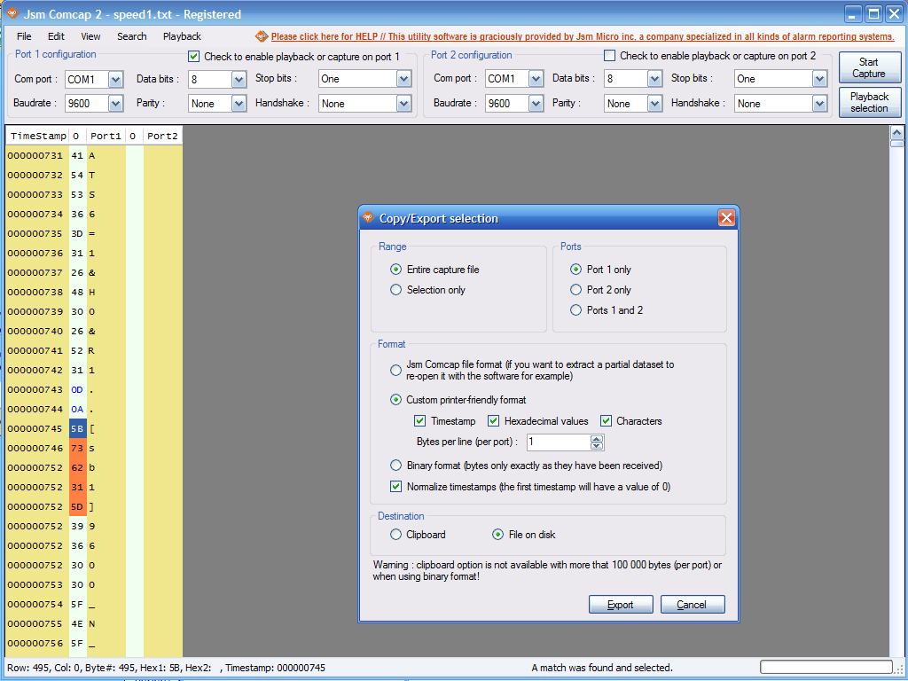908x681 pixels.
Task: Expand Port 1 Handshake dropdown
Action: [403, 104]
